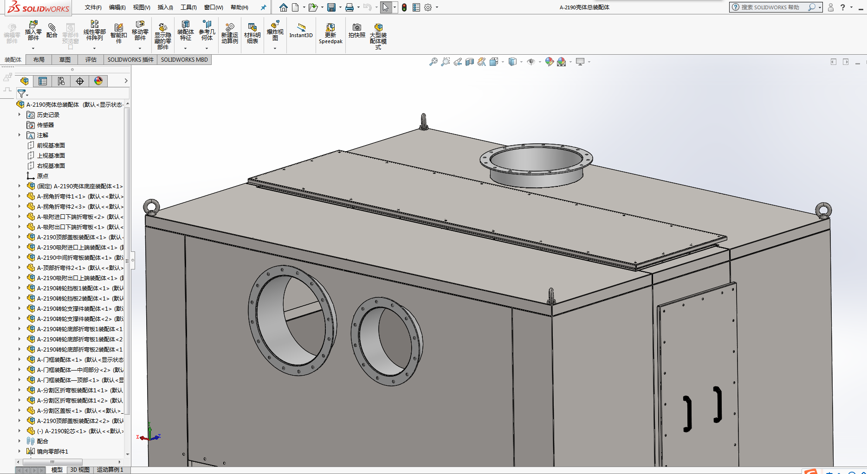Expand the 注解 annotations tree node
The width and height of the screenshot is (867, 474).
coord(19,135)
